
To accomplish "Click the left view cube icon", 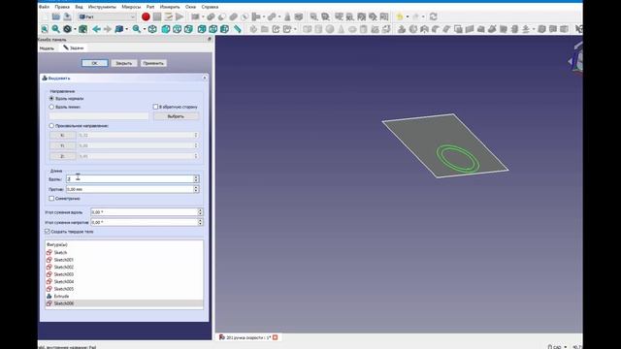I will tap(224, 29).
